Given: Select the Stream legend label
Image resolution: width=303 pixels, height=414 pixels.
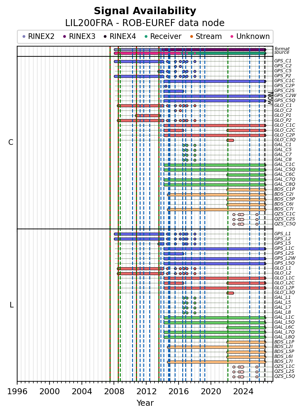Looking at the screenshot, I should point(209,37).
